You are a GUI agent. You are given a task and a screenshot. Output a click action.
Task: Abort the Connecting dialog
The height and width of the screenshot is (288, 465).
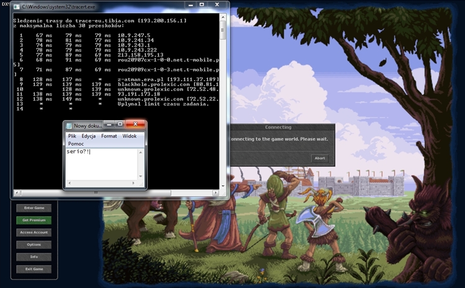click(320, 158)
